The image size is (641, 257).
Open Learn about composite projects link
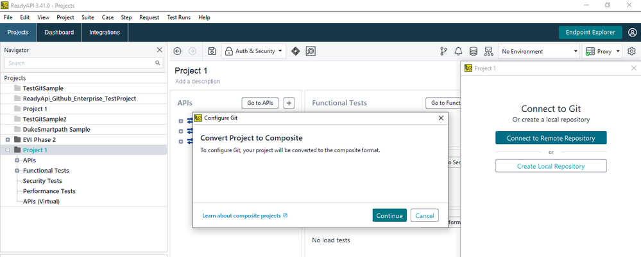[x=244, y=216]
